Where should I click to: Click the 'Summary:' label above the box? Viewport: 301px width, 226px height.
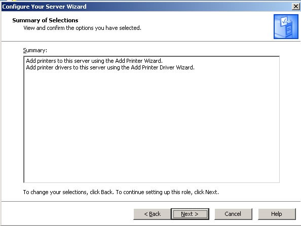click(x=35, y=50)
